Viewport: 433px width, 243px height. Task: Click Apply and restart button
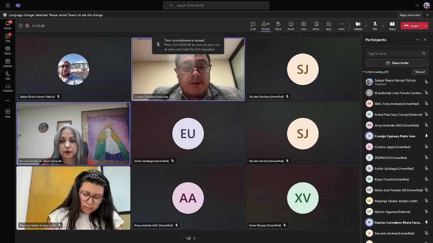(410, 15)
